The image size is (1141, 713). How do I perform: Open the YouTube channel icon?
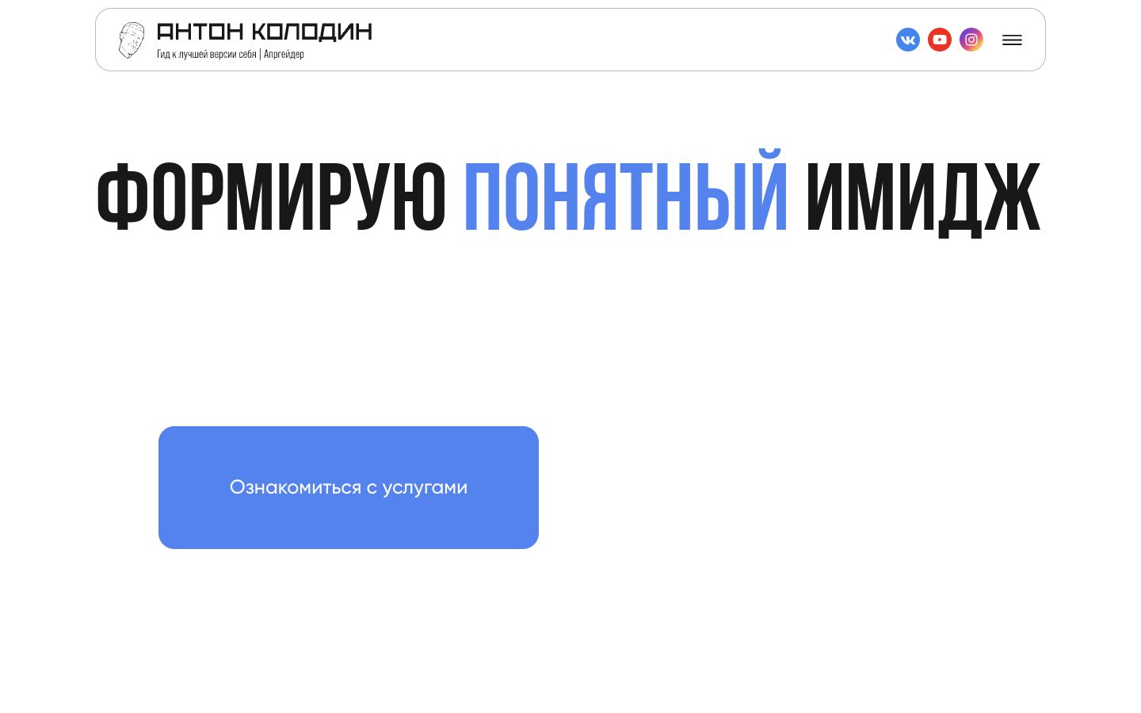[x=940, y=40]
